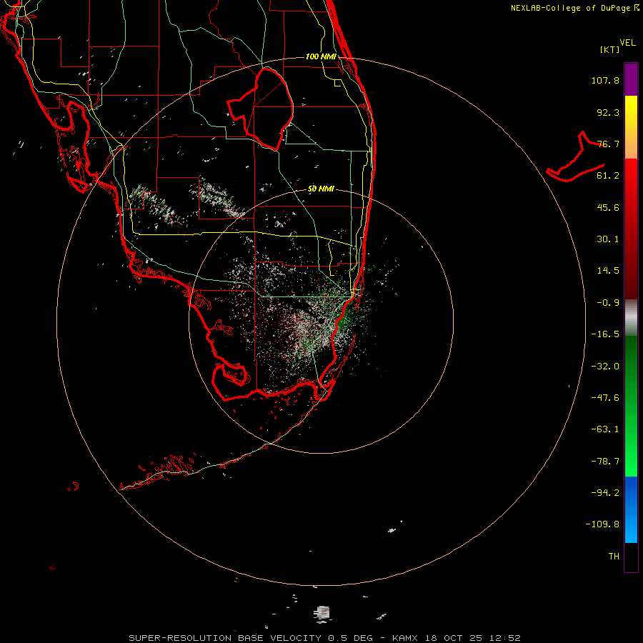This screenshot has height=643, width=643.
Task: Click the VEL label above the color scale
Action: click(x=628, y=43)
